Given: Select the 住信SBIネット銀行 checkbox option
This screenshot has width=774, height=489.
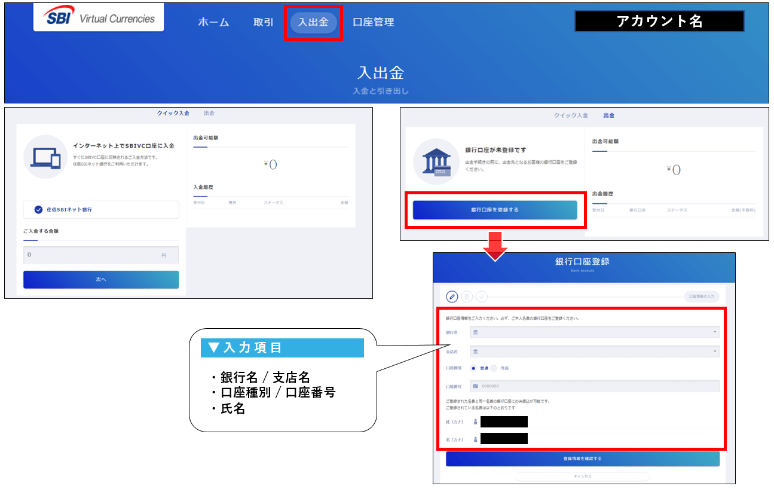Looking at the screenshot, I should [x=39, y=210].
